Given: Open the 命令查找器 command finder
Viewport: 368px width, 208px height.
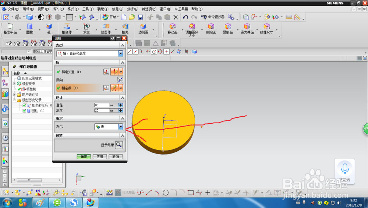Looking at the screenshot, I should 213,17.
